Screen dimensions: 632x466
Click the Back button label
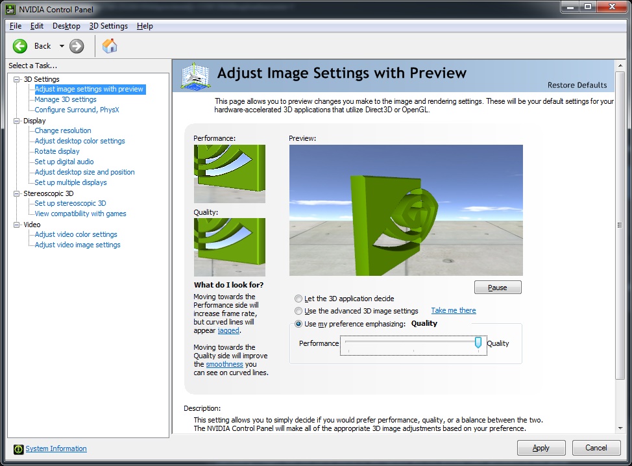(42, 46)
